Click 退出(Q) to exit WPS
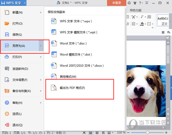 (x=22, y=125)
